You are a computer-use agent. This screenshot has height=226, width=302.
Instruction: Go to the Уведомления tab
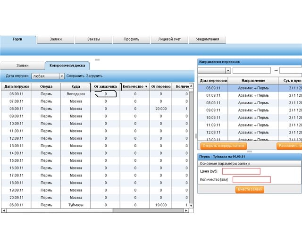tap(208, 39)
